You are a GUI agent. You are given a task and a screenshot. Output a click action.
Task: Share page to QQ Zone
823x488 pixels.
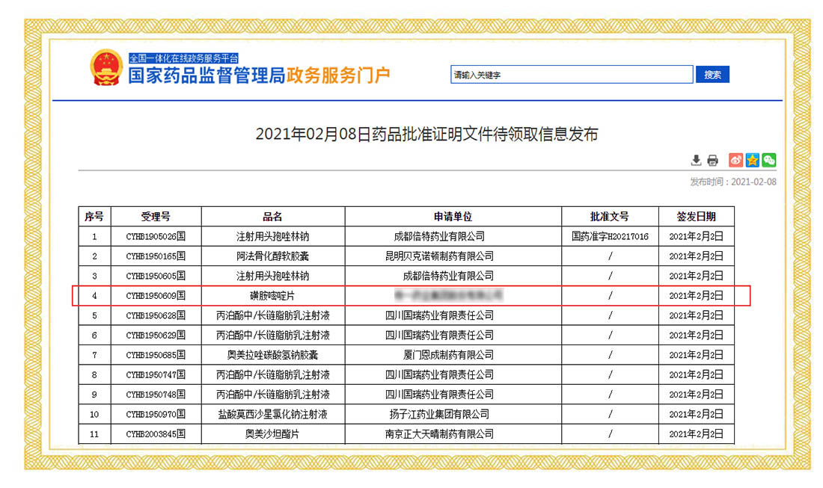(753, 160)
